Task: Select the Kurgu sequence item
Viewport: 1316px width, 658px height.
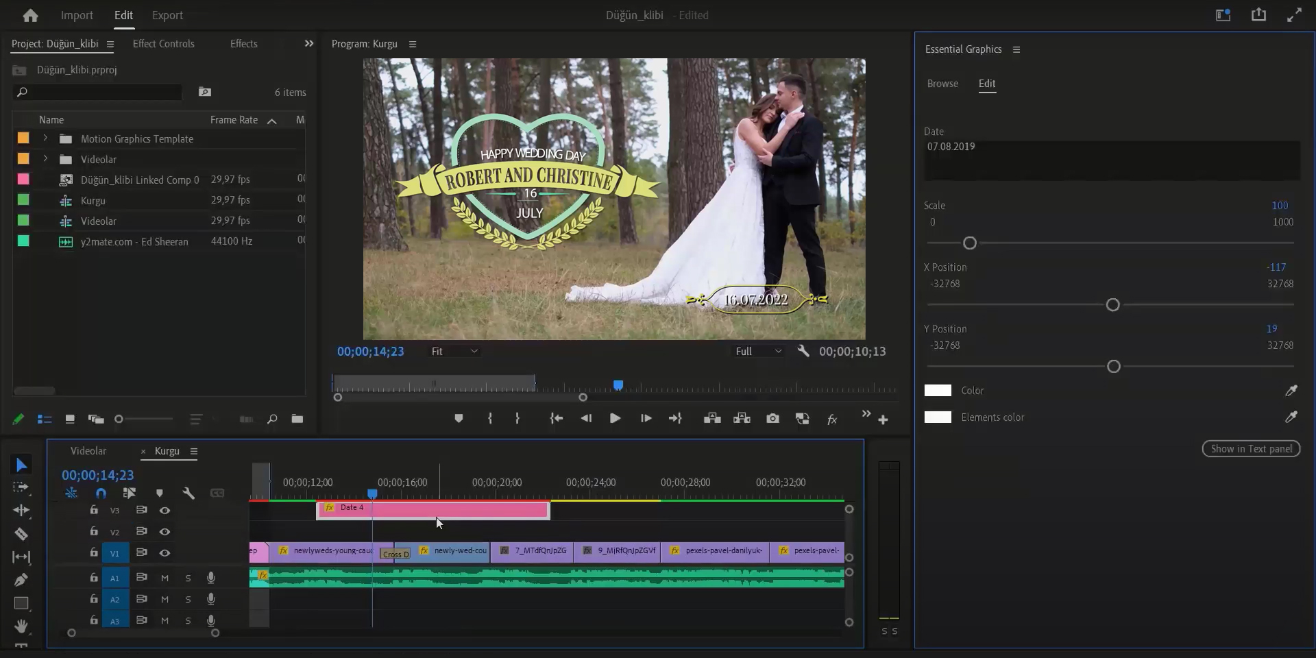Action: (x=93, y=201)
